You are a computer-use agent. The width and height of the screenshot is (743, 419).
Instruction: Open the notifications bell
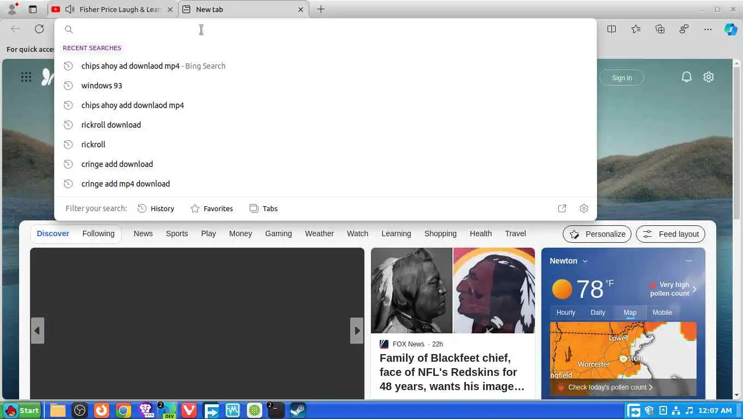pyautogui.click(x=687, y=77)
